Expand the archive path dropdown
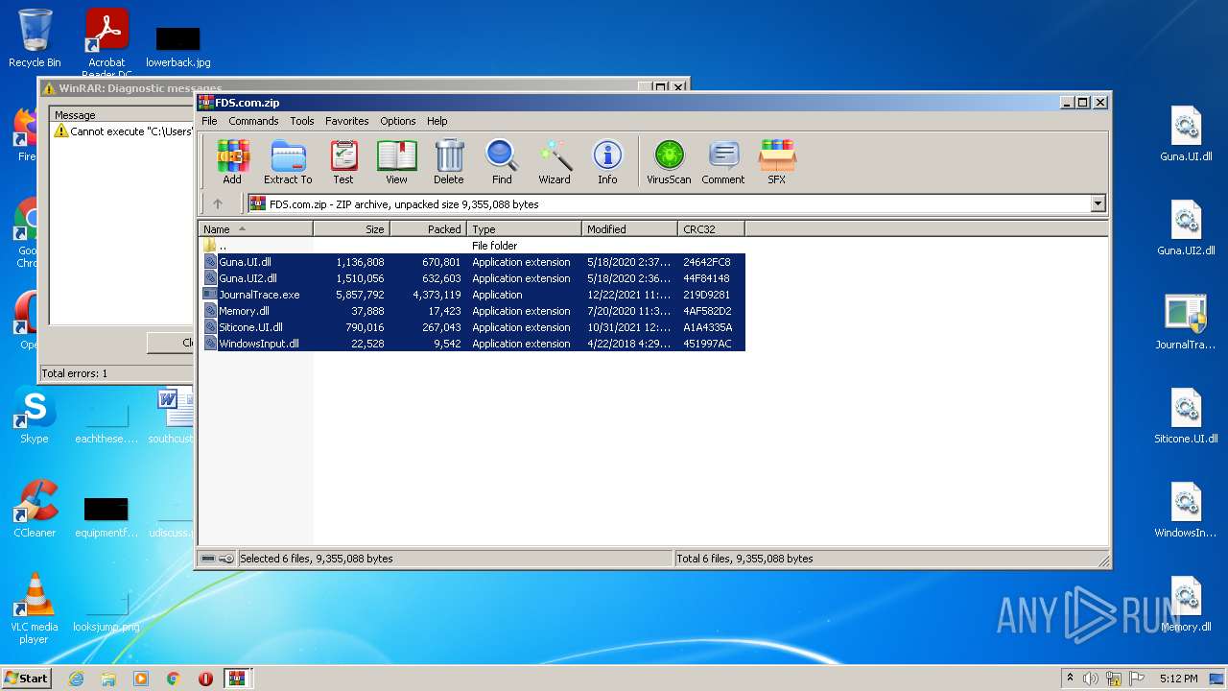Image resolution: width=1228 pixels, height=691 pixels. click(1098, 203)
